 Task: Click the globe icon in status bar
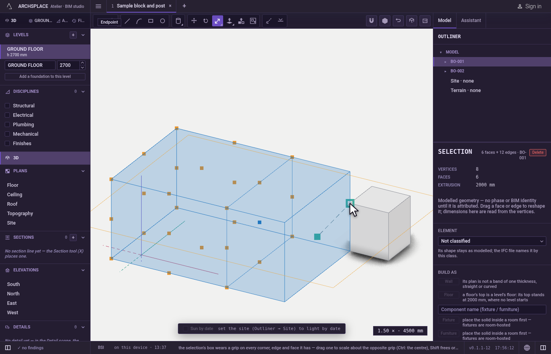(527, 348)
